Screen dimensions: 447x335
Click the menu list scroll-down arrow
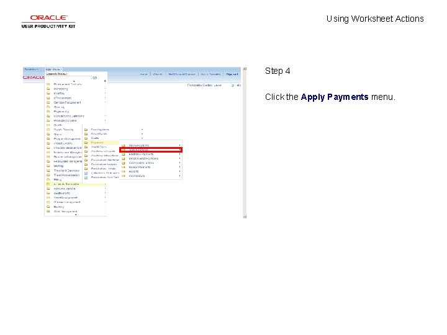click(x=76, y=215)
